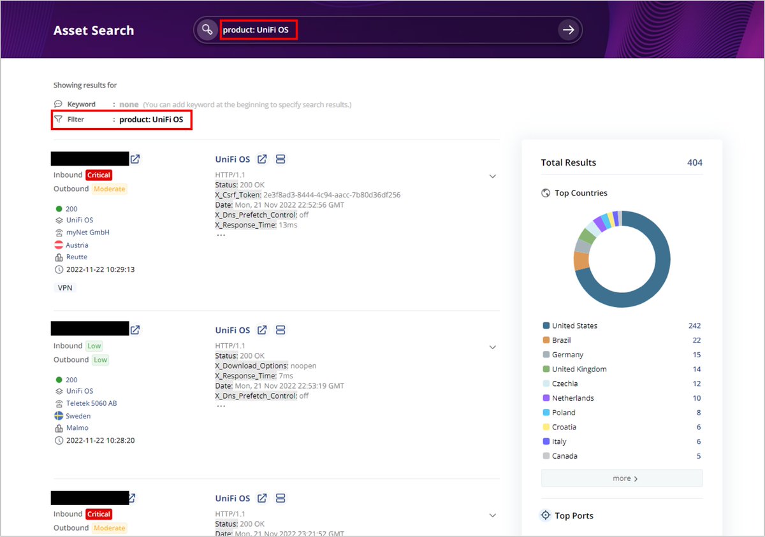This screenshot has height=537, width=765.
Task: Click the search field containing product: UniFi OS
Action: (388, 30)
